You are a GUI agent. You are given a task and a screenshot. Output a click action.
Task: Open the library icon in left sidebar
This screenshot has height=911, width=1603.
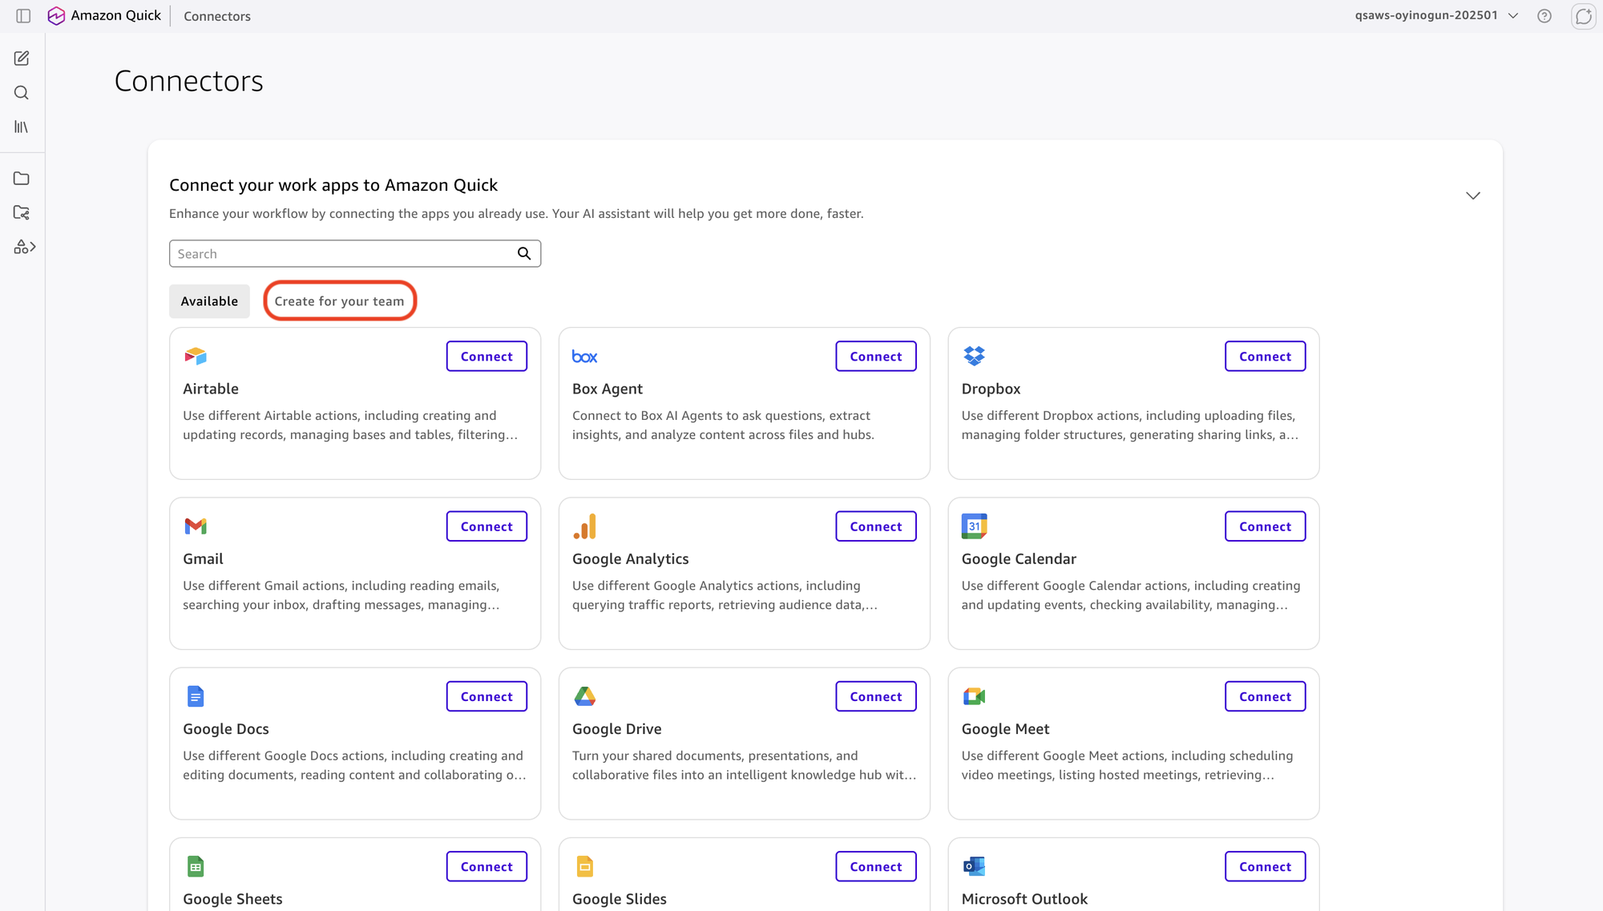(x=22, y=127)
